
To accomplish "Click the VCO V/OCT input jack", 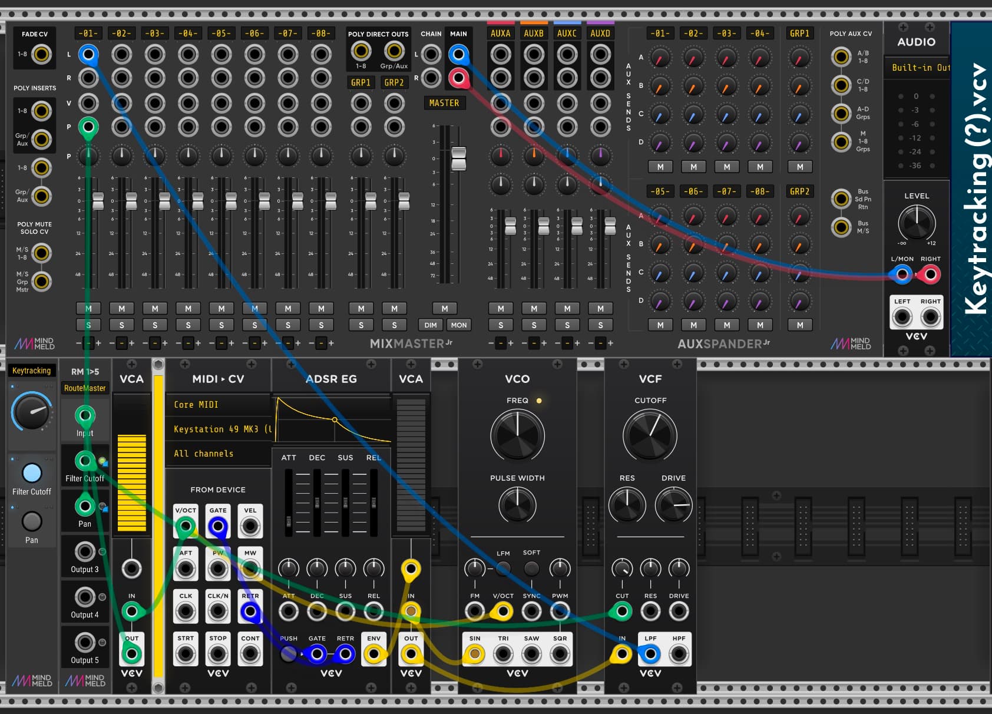I will point(503,611).
